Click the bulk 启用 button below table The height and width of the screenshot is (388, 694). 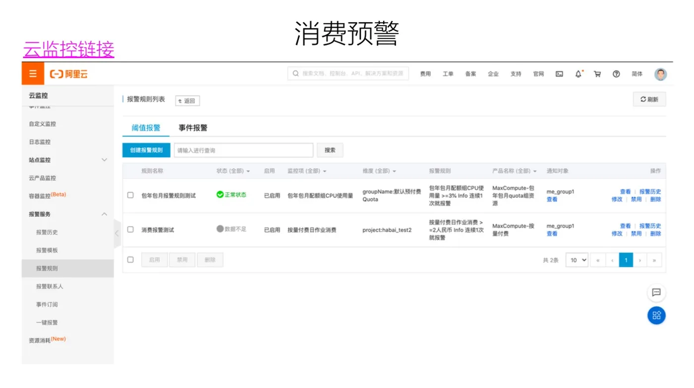(x=154, y=260)
